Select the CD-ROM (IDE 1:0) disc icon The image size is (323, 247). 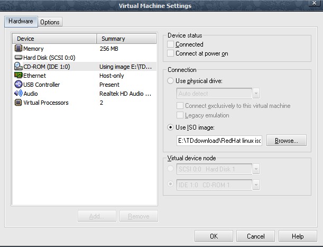(19, 67)
